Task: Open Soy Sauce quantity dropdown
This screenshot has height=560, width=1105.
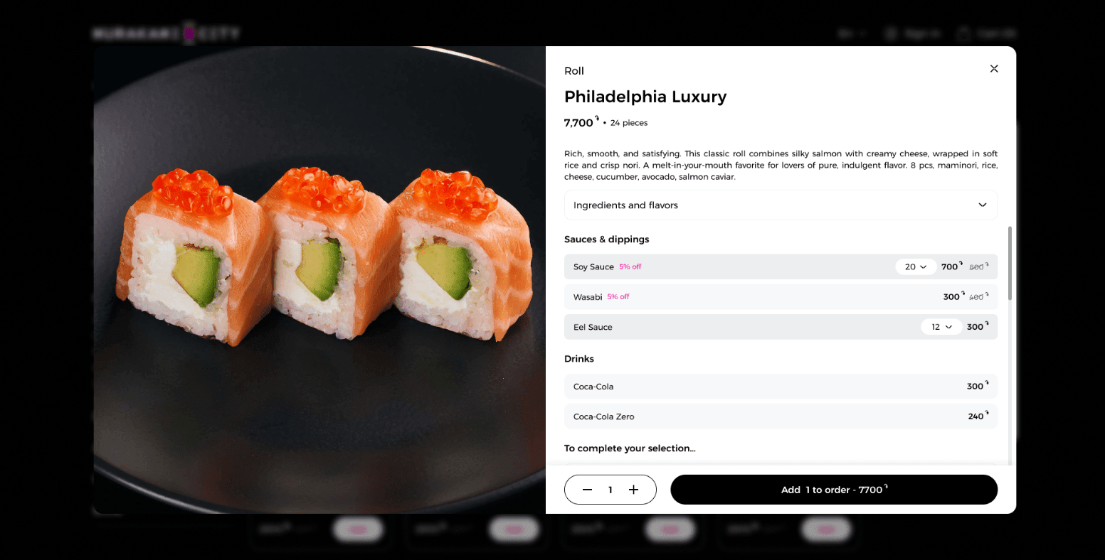Action: click(916, 266)
